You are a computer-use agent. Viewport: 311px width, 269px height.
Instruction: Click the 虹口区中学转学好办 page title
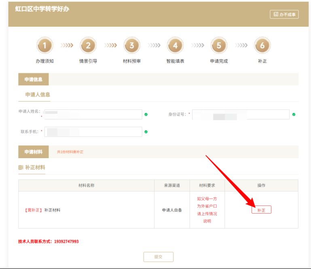pyautogui.click(x=42, y=9)
